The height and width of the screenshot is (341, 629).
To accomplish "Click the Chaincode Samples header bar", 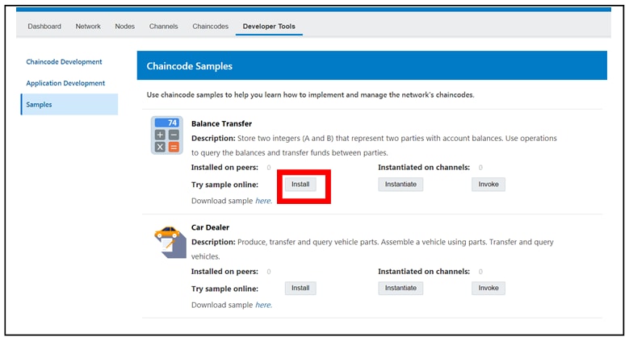I will [371, 66].
